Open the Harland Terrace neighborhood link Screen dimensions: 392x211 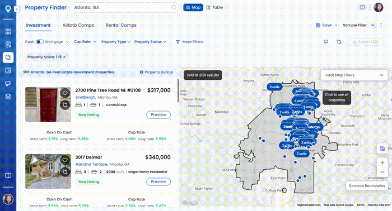[x=92, y=164]
